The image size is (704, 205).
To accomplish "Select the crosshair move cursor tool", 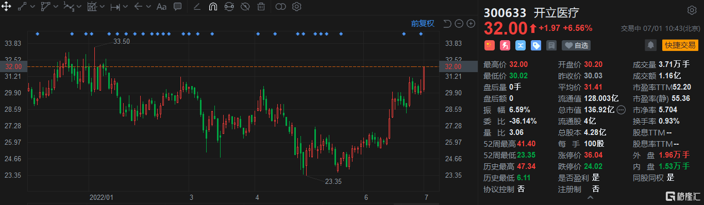I will [x=7, y=7].
